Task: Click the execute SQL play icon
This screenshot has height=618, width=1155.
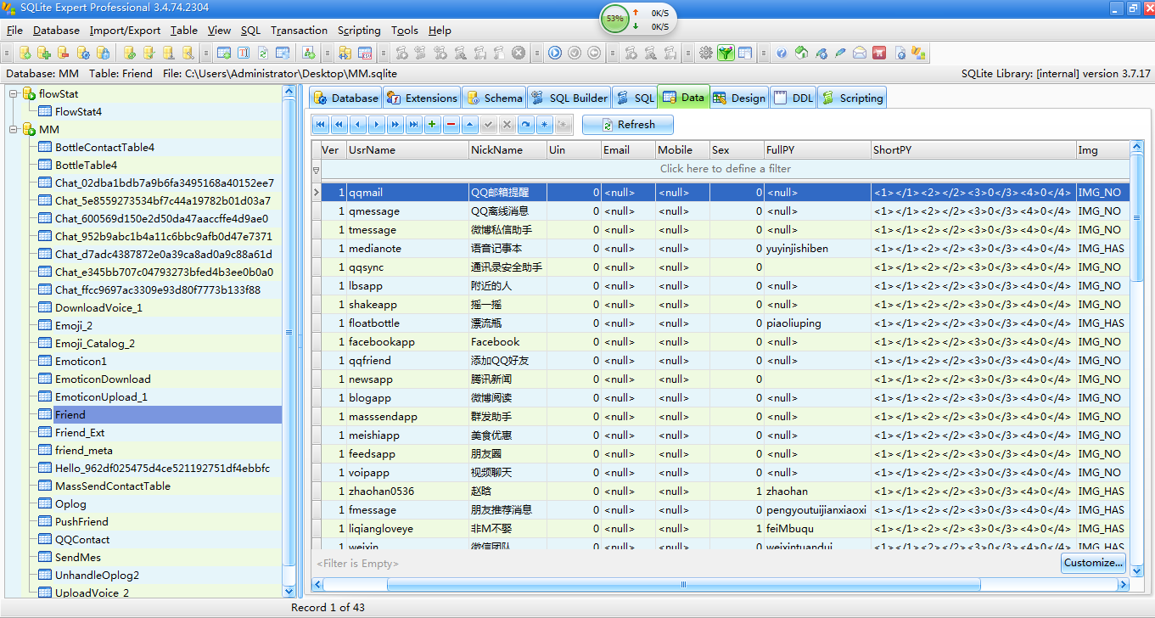Action: (555, 53)
